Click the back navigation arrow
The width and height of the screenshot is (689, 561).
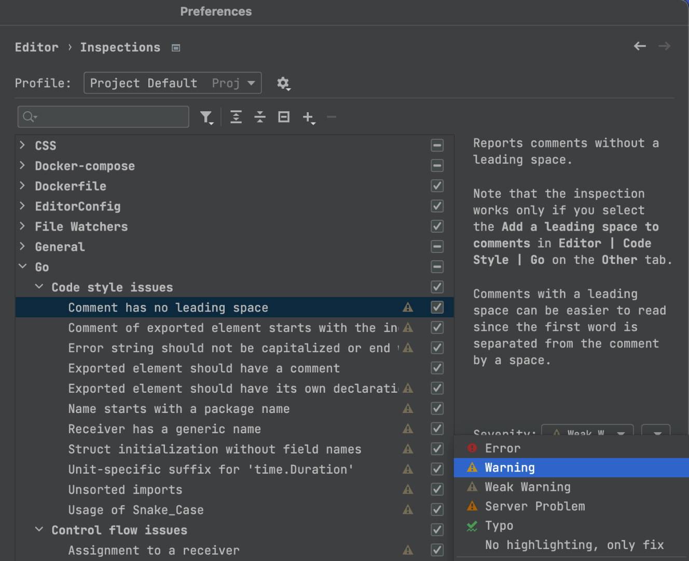[x=640, y=46]
